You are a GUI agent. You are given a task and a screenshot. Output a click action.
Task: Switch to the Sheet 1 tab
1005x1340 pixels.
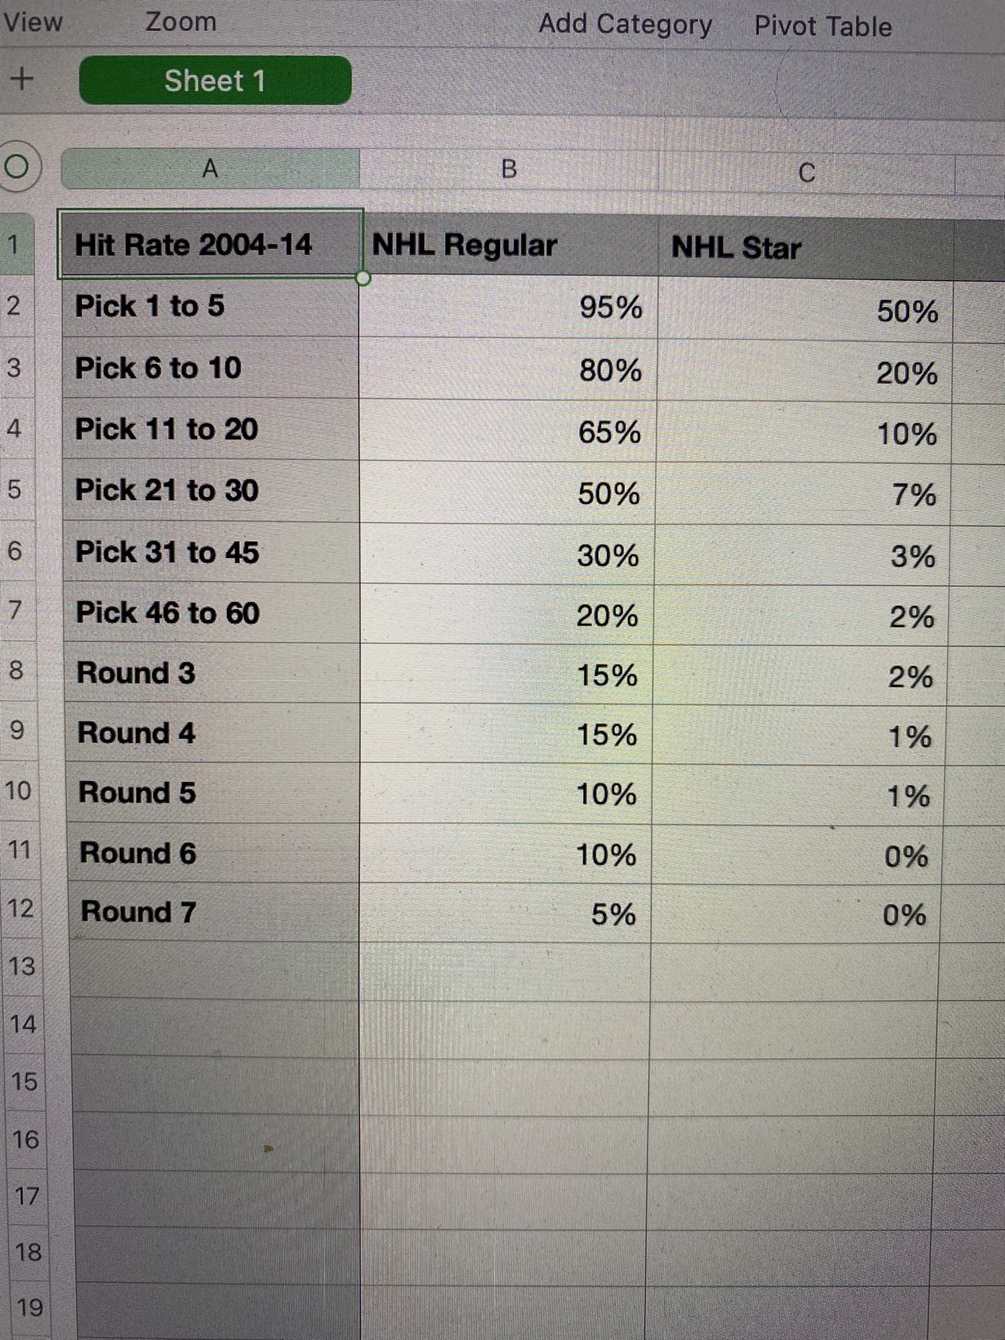point(214,80)
